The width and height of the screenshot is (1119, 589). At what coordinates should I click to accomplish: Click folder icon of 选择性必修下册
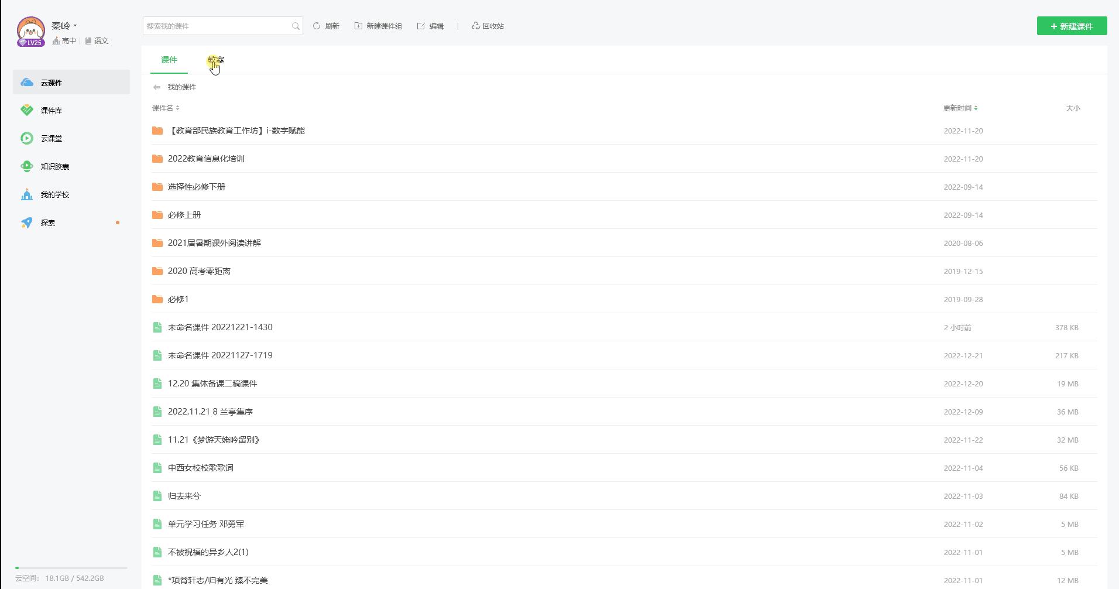(x=157, y=187)
